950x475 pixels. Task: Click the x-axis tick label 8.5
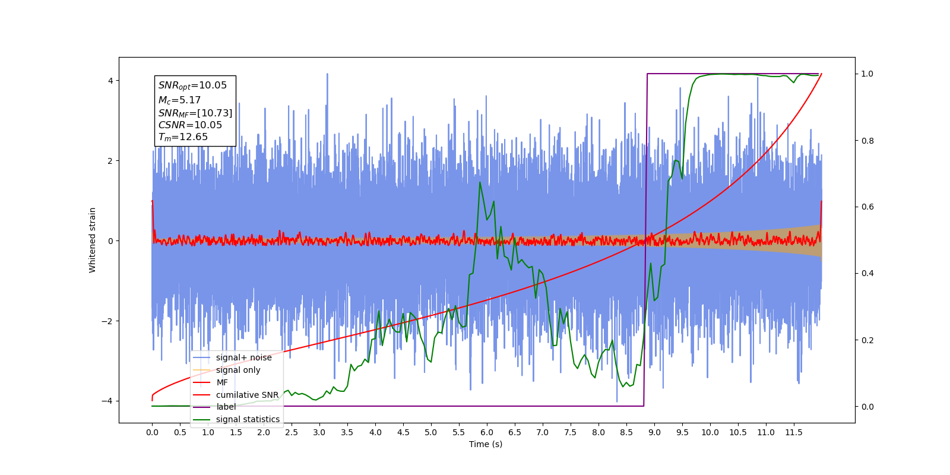(x=626, y=432)
